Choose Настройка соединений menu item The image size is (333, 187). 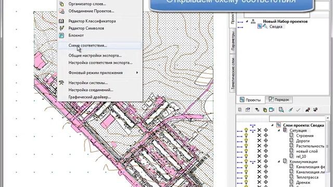[99, 90]
